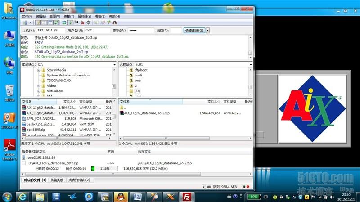
Task: Open the 查看(V) menu
Action: point(55,16)
